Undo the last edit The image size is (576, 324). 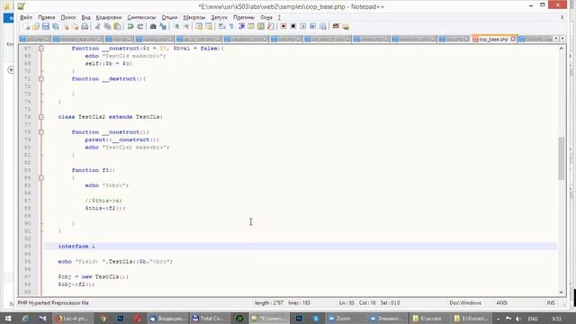[x=130, y=26]
